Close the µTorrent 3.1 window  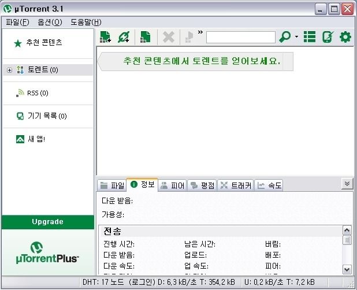pyautogui.click(x=347, y=9)
